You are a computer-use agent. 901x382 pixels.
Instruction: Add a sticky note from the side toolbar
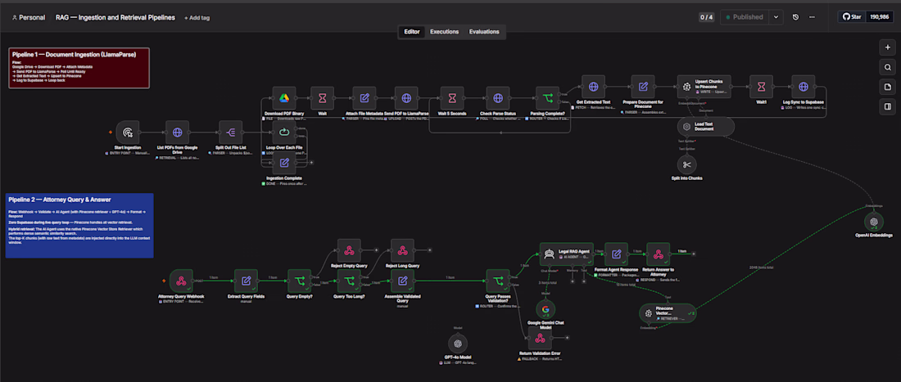tap(887, 88)
